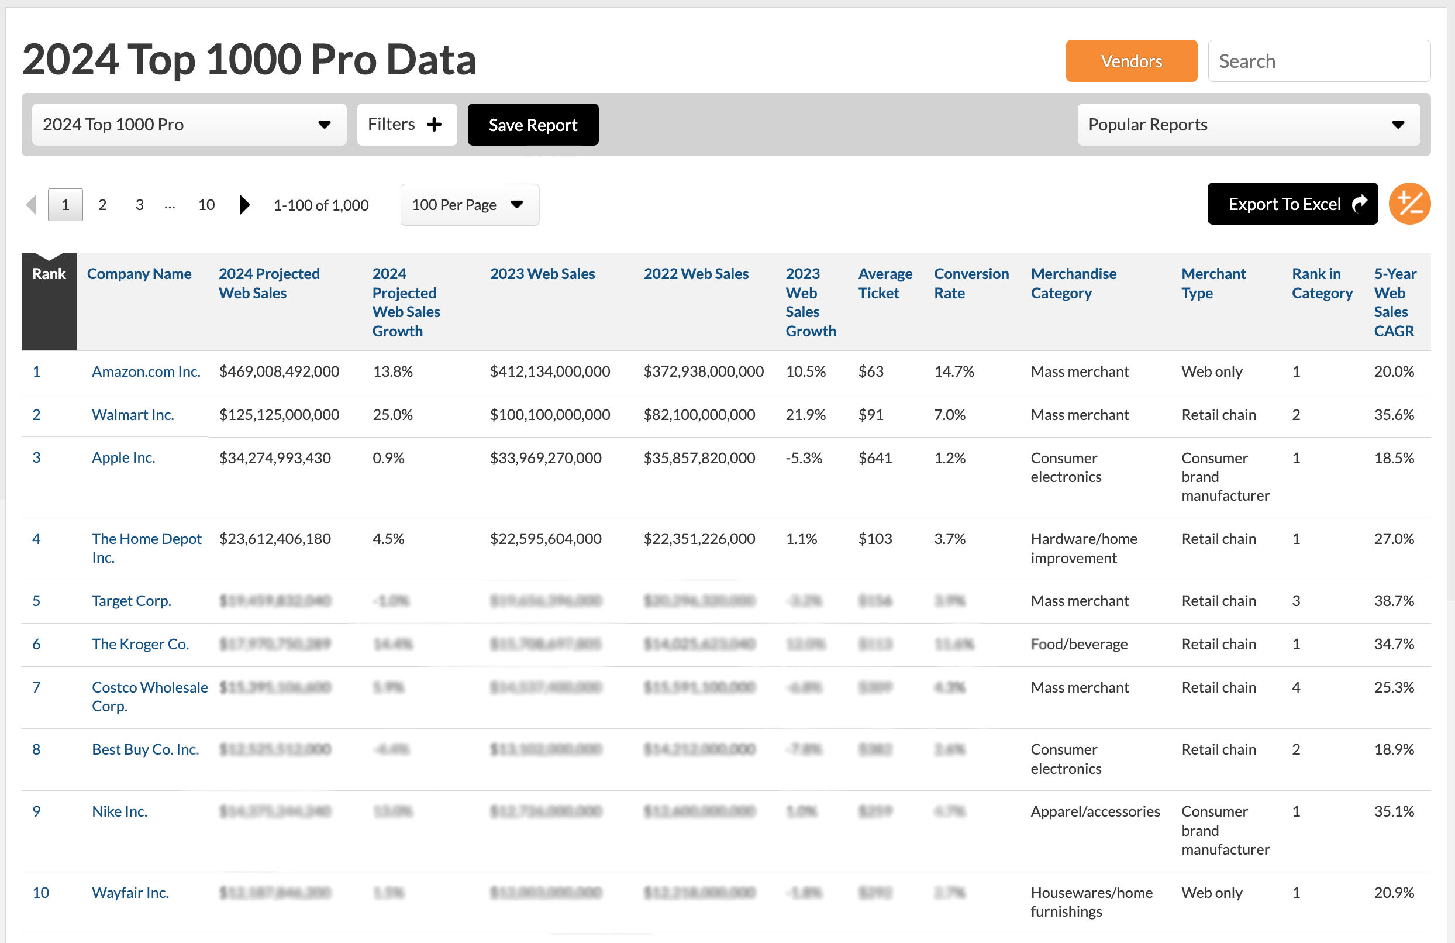
Task: Click the orange plus/minus column toggle icon
Action: pos(1409,204)
